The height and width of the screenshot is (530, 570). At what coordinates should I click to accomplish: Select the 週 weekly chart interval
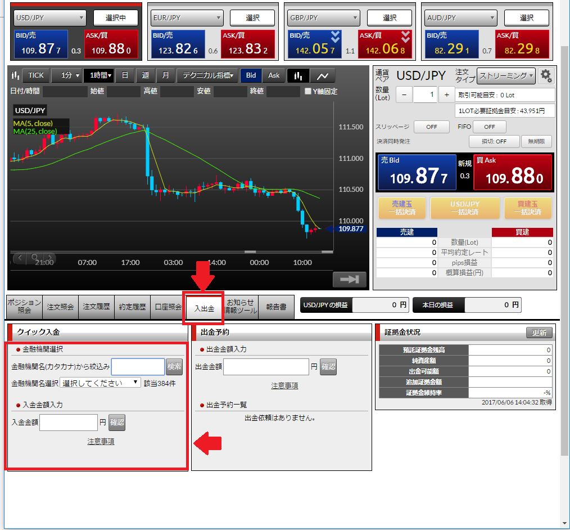click(146, 75)
